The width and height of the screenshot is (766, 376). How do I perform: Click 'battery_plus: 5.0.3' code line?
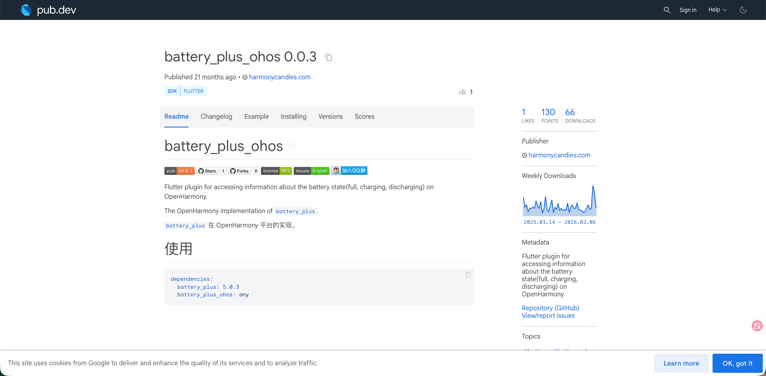coord(208,287)
